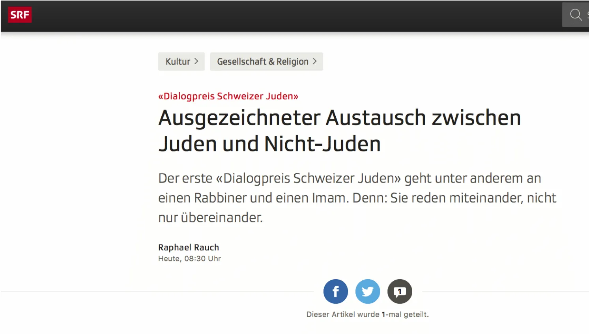The height and width of the screenshot is (334, 589).
Task: Click the empty dark header bar
Action: coord(296,16)
